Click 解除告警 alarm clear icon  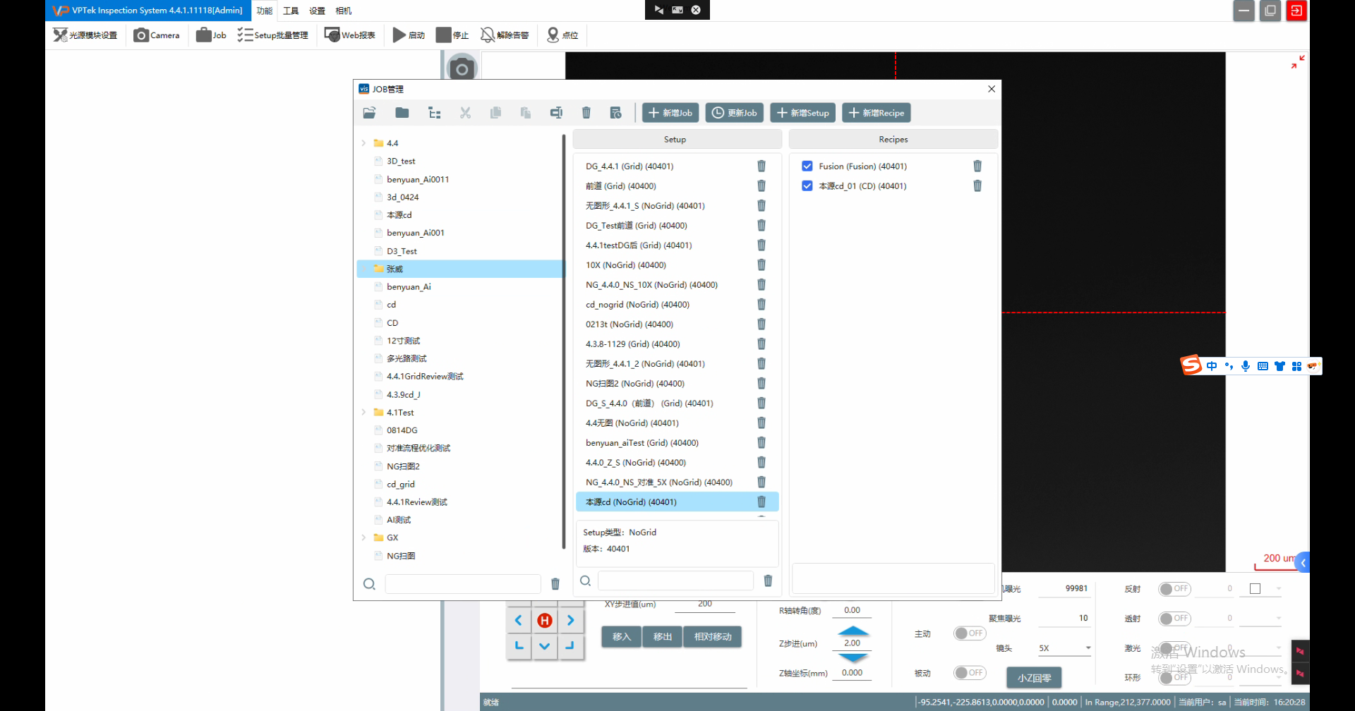point(505,35)
